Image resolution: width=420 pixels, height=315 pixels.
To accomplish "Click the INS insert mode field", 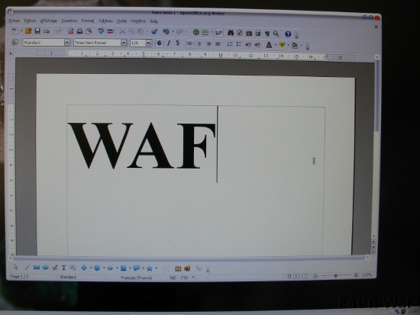I will 173,278.
